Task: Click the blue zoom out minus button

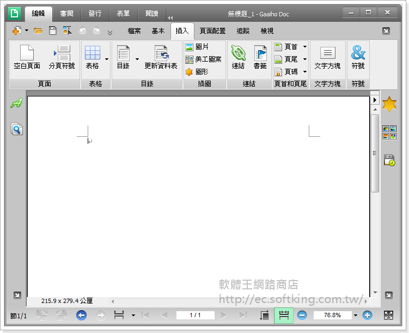Action: click(x=302, y=315)
